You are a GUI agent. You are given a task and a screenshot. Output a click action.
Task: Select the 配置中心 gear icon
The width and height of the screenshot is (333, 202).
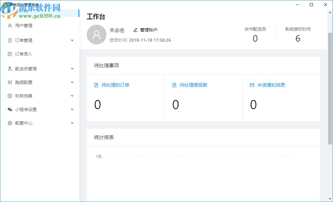point(9,123)
